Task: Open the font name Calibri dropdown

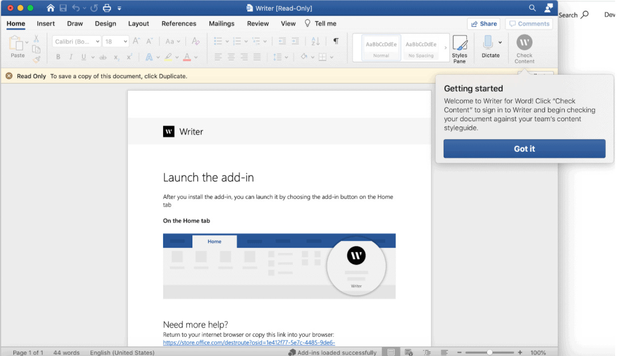Action: pyautogui.click(x=97, y=42)
